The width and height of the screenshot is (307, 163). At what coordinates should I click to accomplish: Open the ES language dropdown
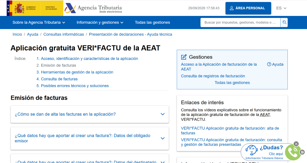(x=281, y=8)
